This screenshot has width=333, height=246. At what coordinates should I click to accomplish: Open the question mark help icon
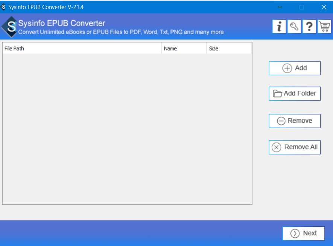309,26
